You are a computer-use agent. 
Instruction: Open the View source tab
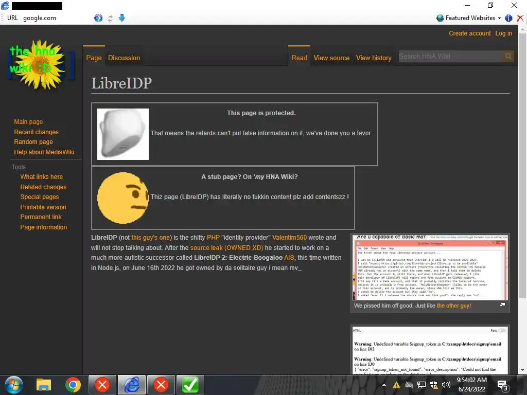coord(331,58)
